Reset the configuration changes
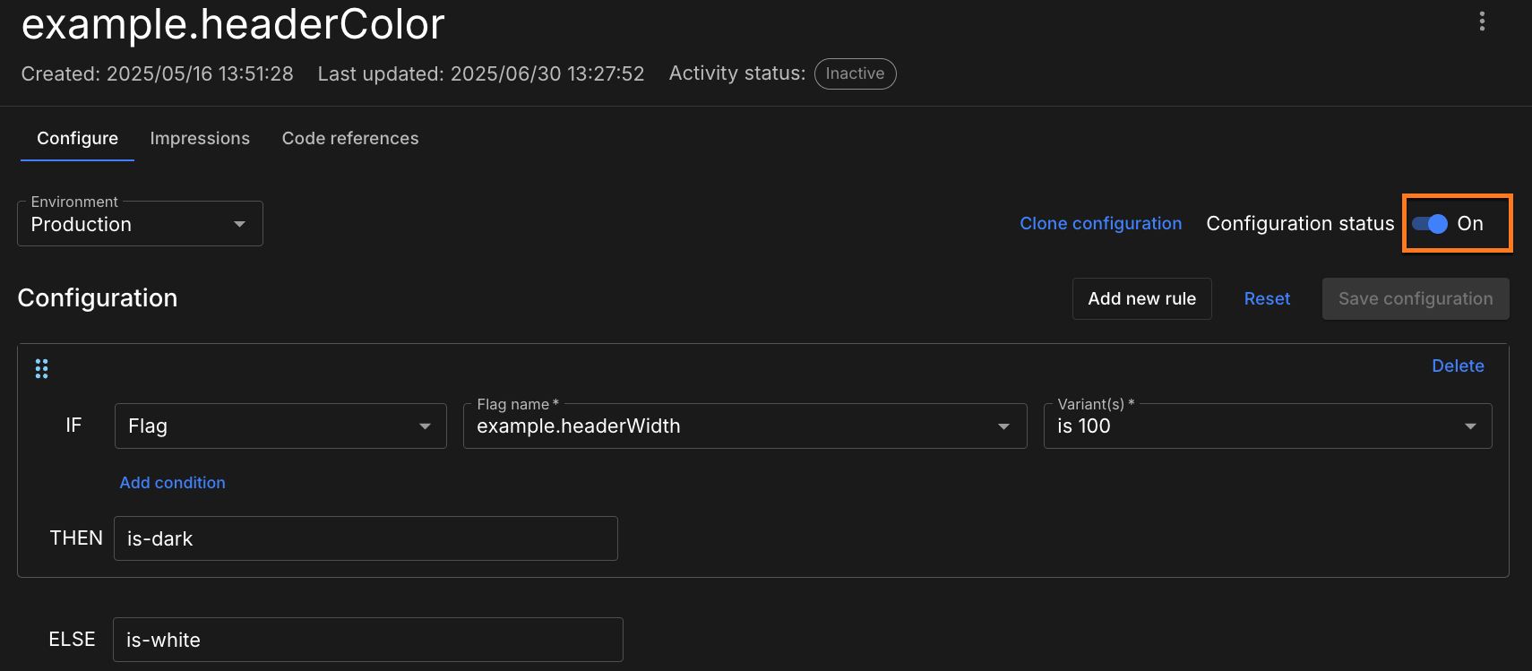Viewport: 1532px width, 671px height. pyautogui.click(x=1267, y=299)
